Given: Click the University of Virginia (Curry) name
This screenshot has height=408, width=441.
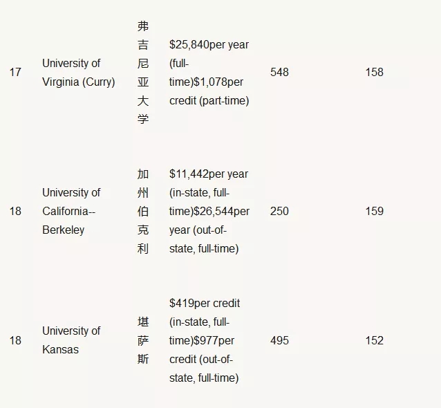Looking at the screenshot, I should [79, 73].
